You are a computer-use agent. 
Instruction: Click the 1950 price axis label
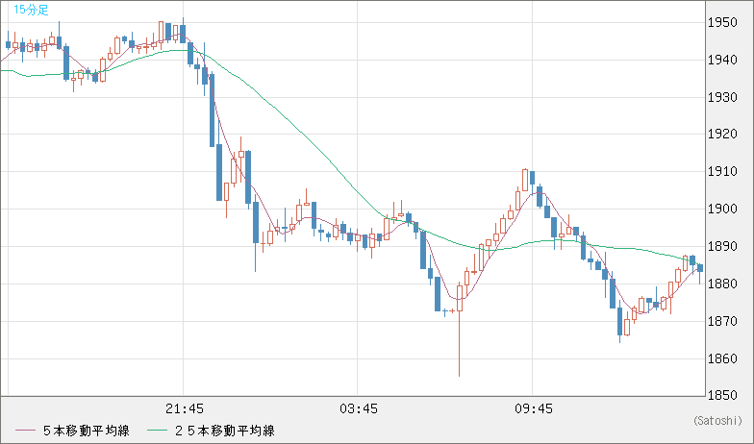(722, 23)
